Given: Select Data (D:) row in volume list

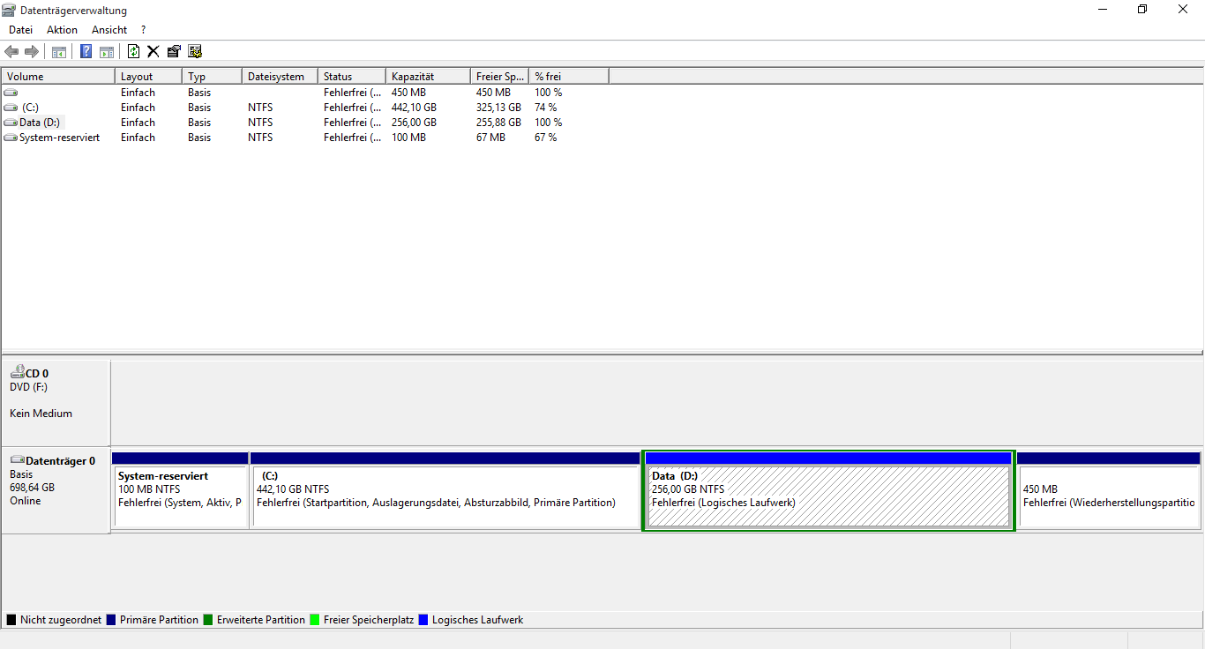Looking at the screenshot, I should tap(40, 123).
